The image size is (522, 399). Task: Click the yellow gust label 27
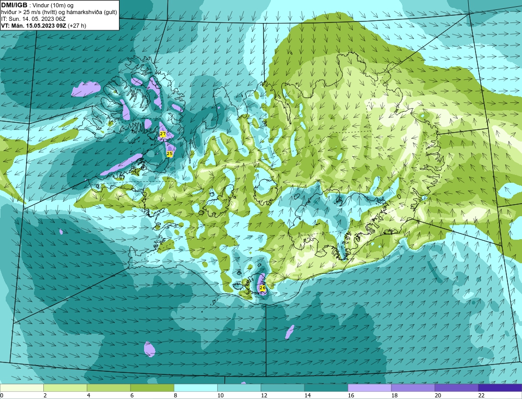(x=163, y=134)
